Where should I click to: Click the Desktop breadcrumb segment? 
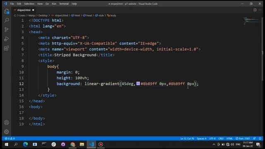coord(43,16)
